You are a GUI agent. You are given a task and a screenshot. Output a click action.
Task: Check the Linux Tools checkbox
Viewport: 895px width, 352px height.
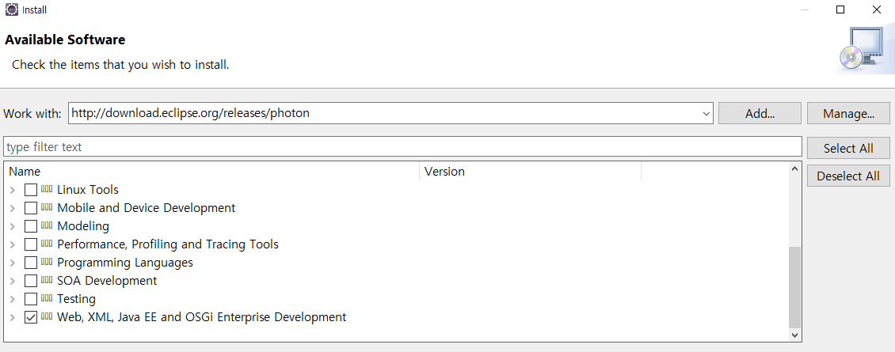point(31,190)
